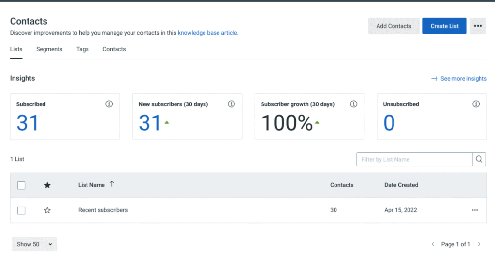495x266 pixels.
Task: Expand the Show 50 dropdown
Action: tap(34, 244)
